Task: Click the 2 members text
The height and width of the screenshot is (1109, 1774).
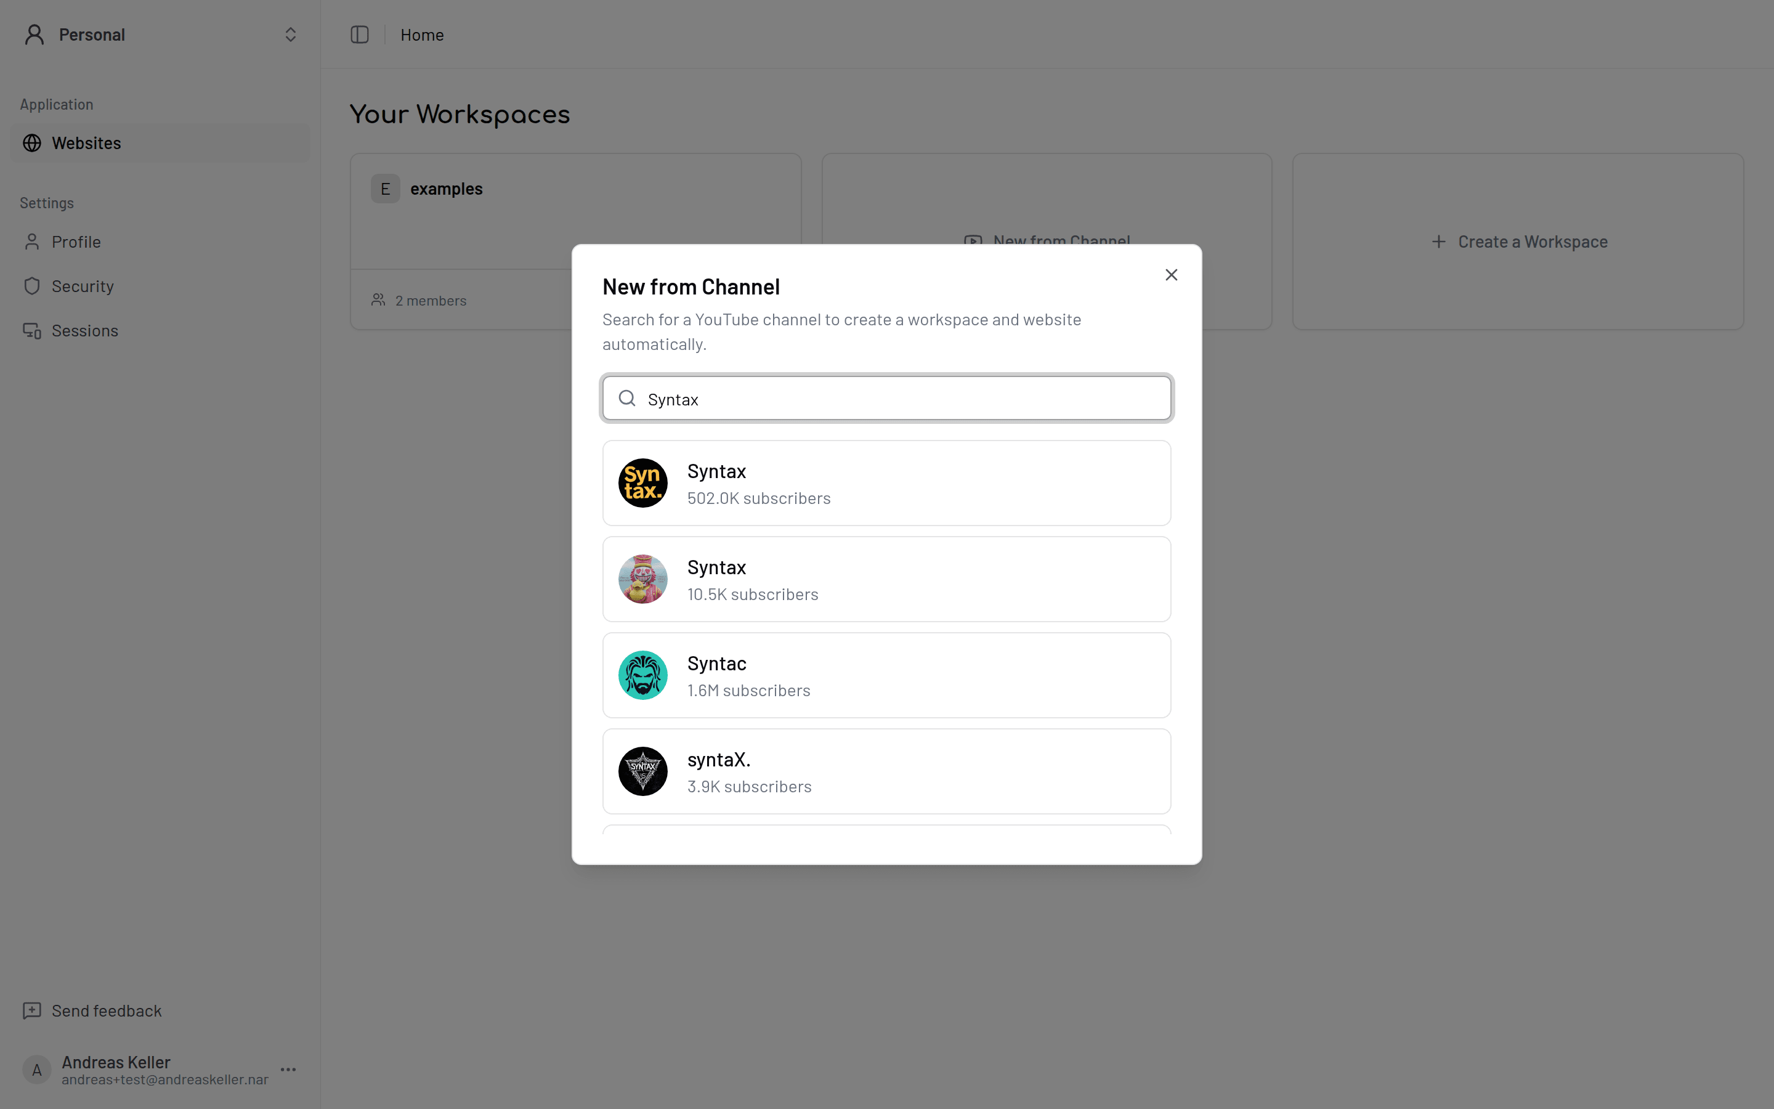Action: 431,301
